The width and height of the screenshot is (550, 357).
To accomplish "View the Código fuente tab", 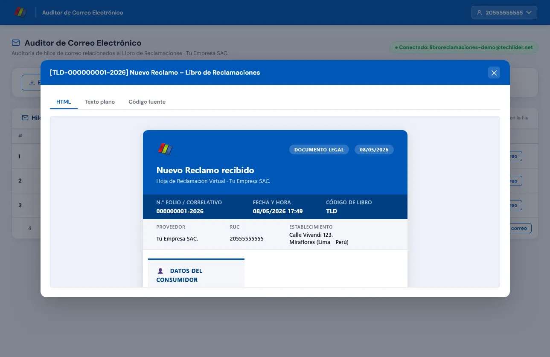I will pyautogui.click(x=147, y=102).
